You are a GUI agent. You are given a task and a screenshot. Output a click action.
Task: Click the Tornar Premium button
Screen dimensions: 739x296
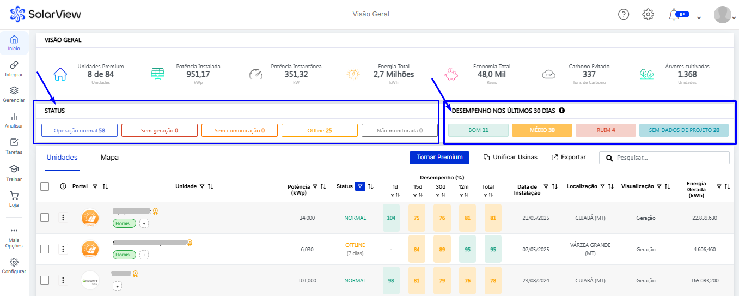pos(439,158)
